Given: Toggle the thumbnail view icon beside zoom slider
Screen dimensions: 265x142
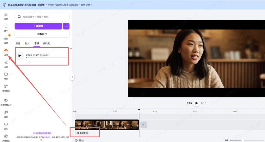Looking at the screenshot, I should tap(226, 140).
